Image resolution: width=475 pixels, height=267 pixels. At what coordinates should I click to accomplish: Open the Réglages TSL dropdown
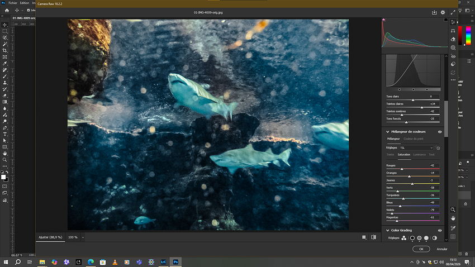tap(416, 147)
